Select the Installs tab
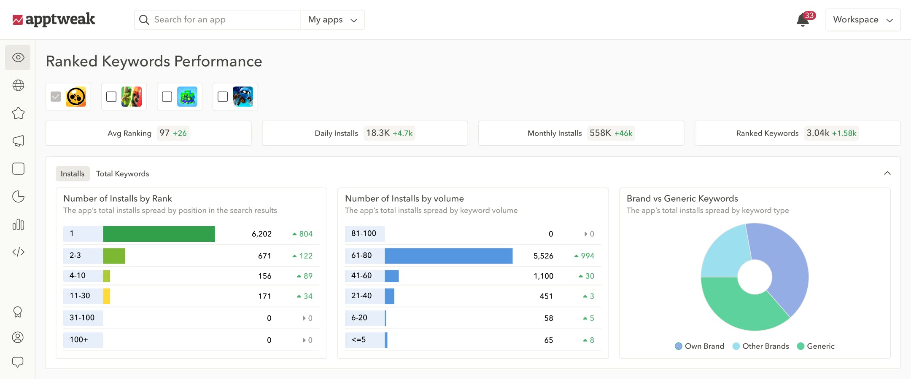911x379 pixels. point(73,173)
